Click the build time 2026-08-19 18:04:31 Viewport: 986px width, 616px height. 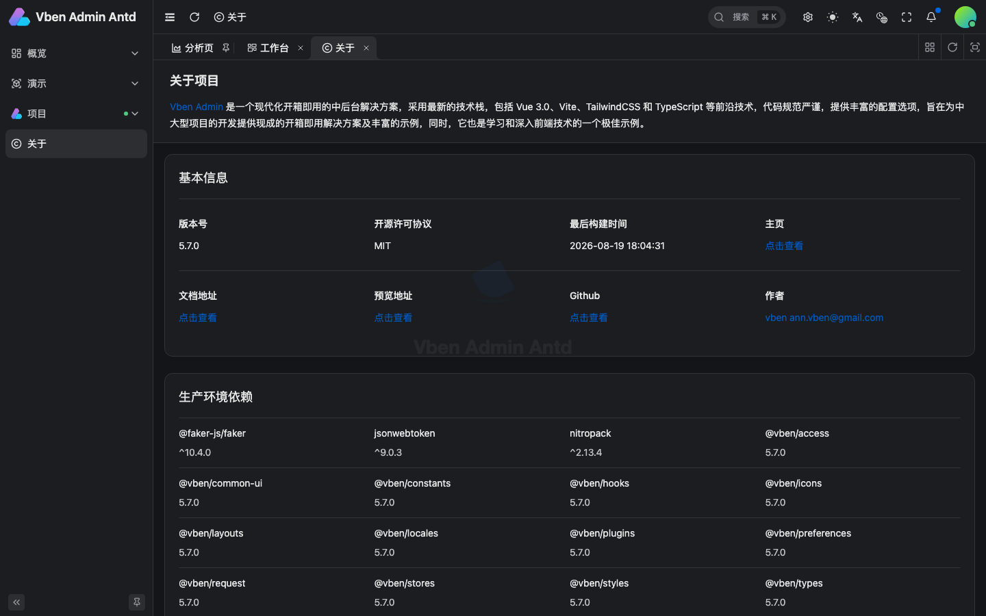tap(617, 246)
